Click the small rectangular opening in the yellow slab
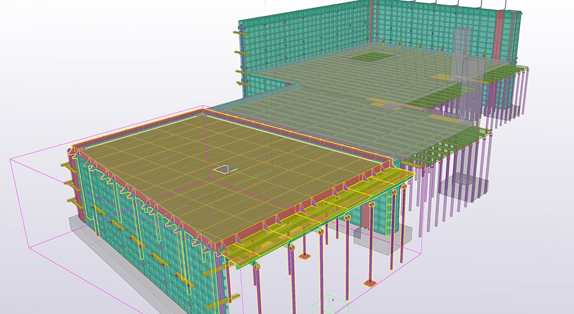Viewport: 574px width, 314px height. 223,169
